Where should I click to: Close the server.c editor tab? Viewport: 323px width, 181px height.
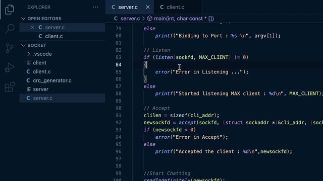[x=148, y=7]
